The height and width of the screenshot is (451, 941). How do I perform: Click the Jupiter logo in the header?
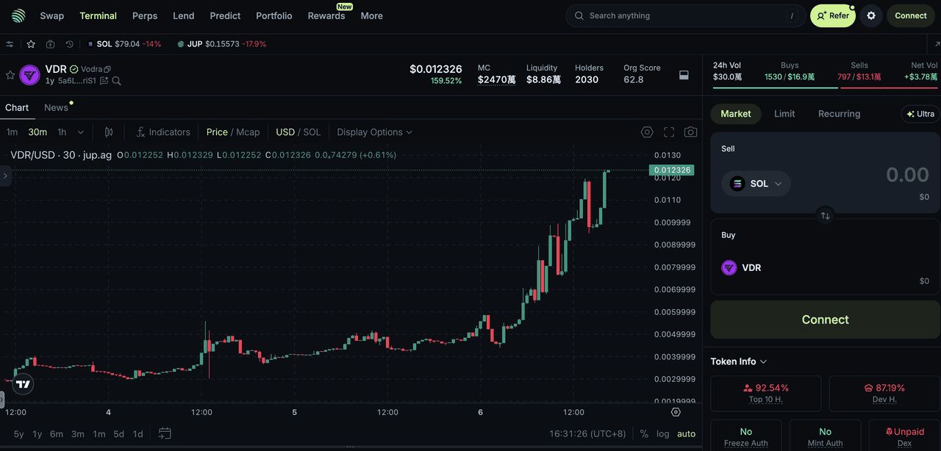18,15
